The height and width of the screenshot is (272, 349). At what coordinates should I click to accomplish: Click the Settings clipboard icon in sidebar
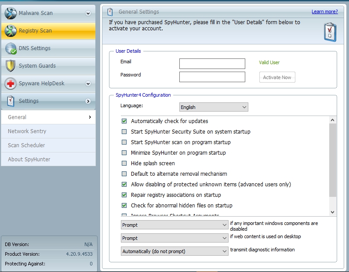pos(11,101)
